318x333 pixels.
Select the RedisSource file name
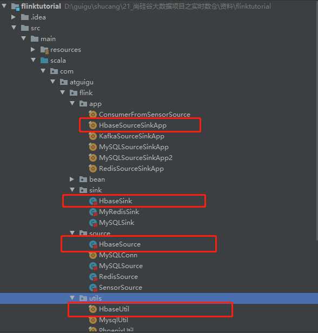(118, 277)
